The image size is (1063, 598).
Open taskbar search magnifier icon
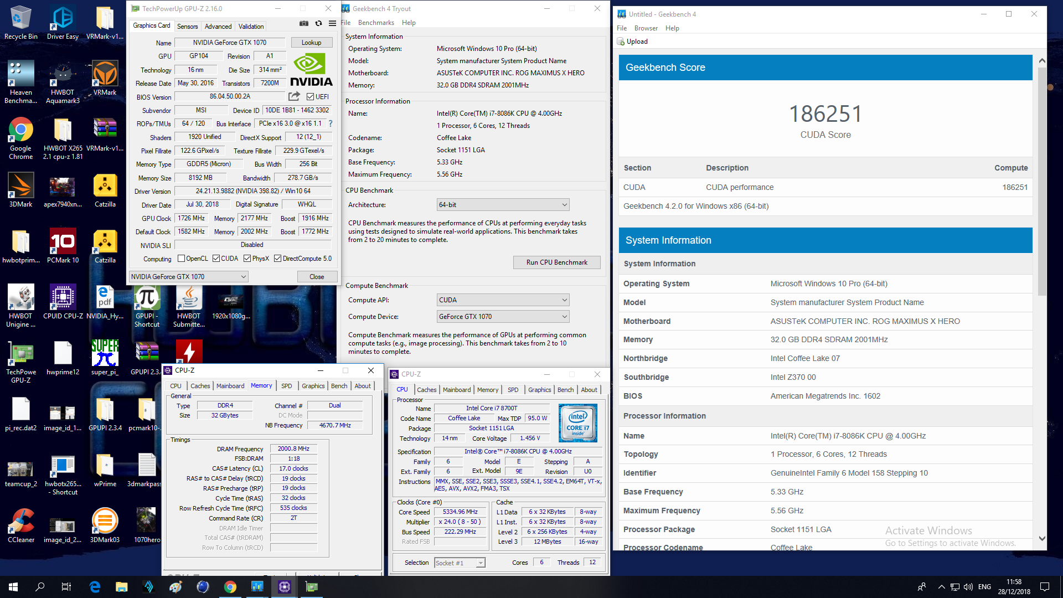pyautogui.click(x=40, y=587)
